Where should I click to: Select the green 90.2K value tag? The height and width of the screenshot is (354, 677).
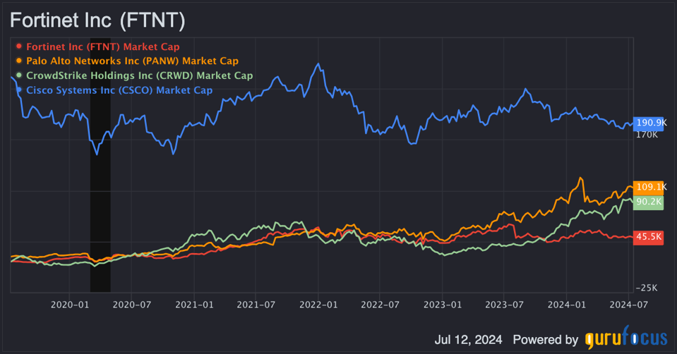pos(648,201)
